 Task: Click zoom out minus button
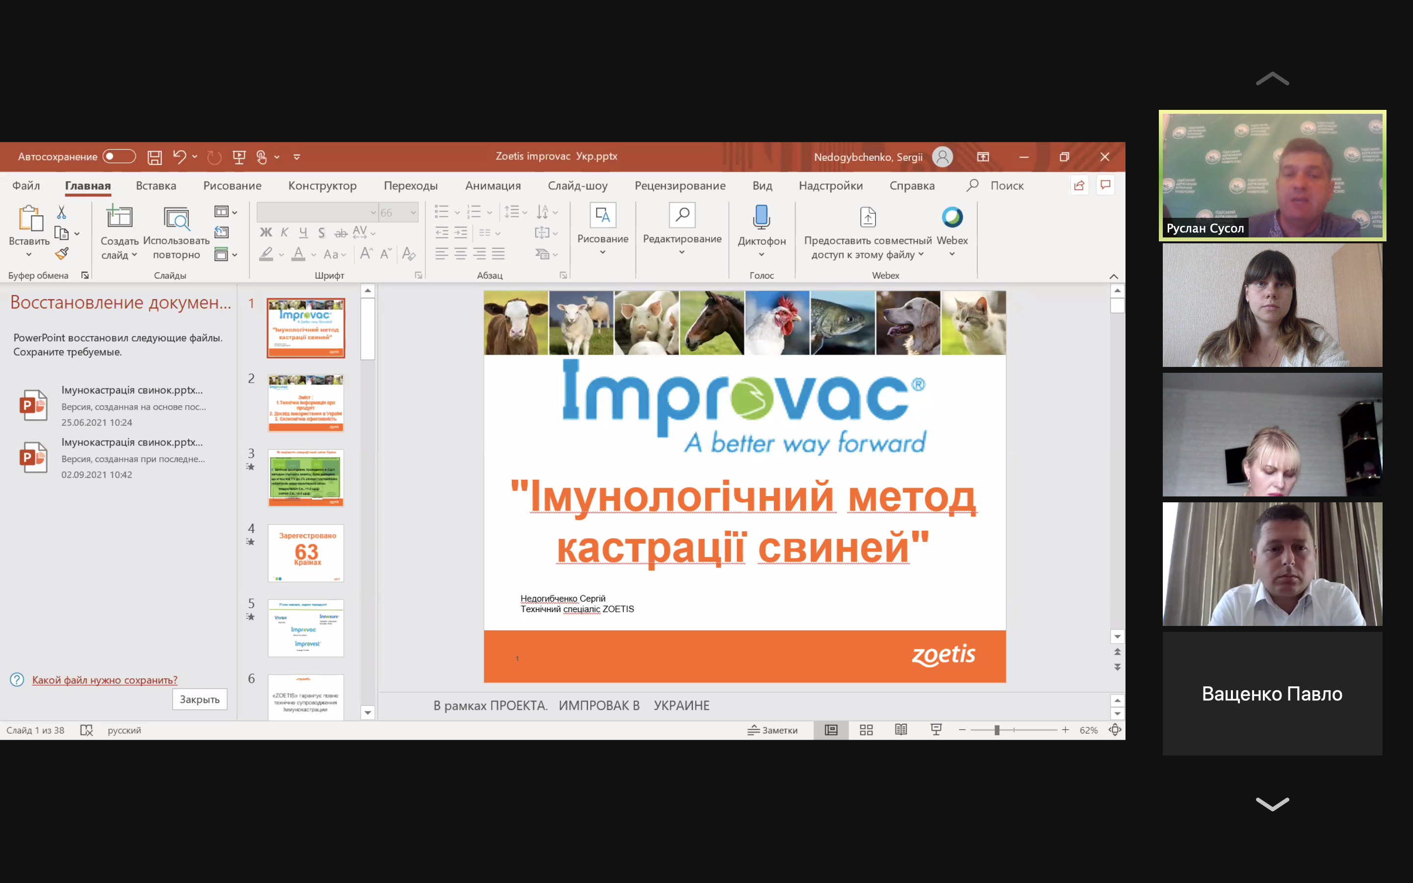pyautogui.click(x=962, y=730)
